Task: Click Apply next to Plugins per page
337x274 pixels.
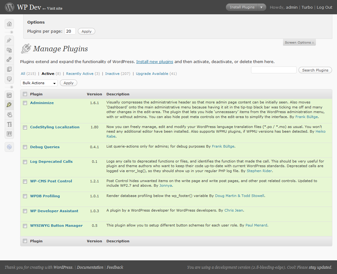Action: click(x=86, y=31)
